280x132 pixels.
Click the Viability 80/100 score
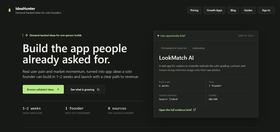[x=213, y=99]
